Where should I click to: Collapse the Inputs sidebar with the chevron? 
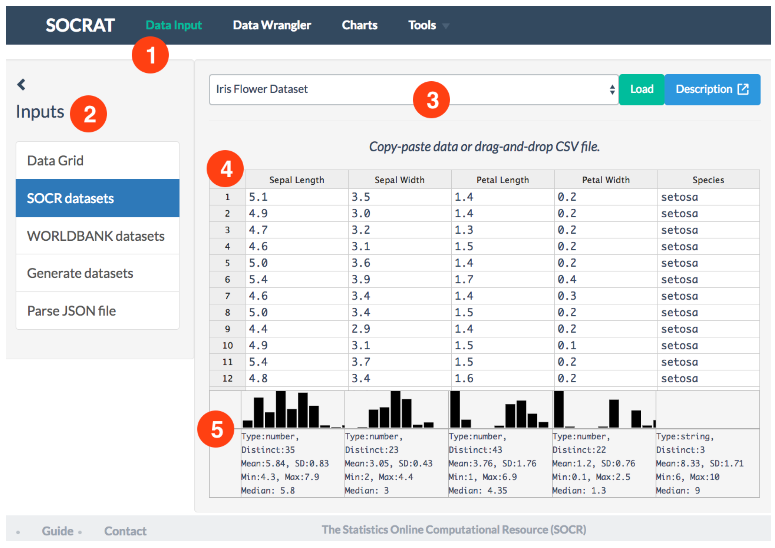[x=21, y=84]
